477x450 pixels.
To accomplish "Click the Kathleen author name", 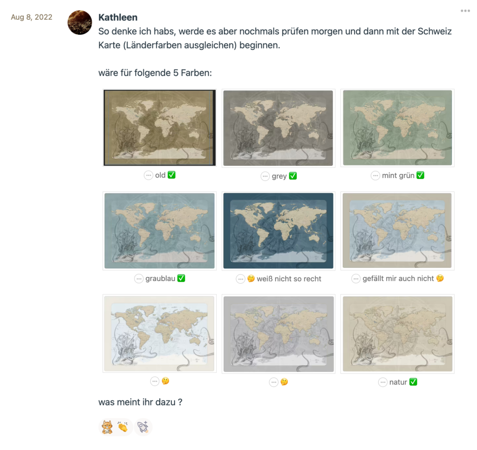I will pyautogui.click(x=118, y=17).
